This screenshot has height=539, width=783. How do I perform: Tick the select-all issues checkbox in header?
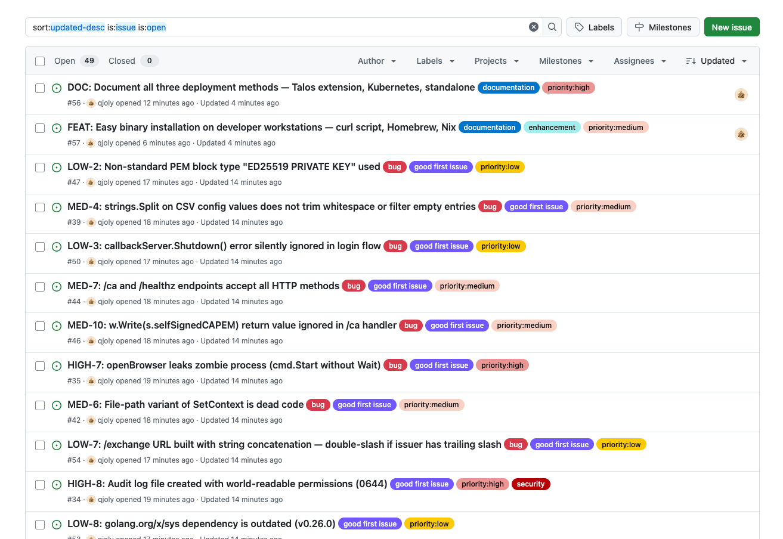tap(40, 61)
